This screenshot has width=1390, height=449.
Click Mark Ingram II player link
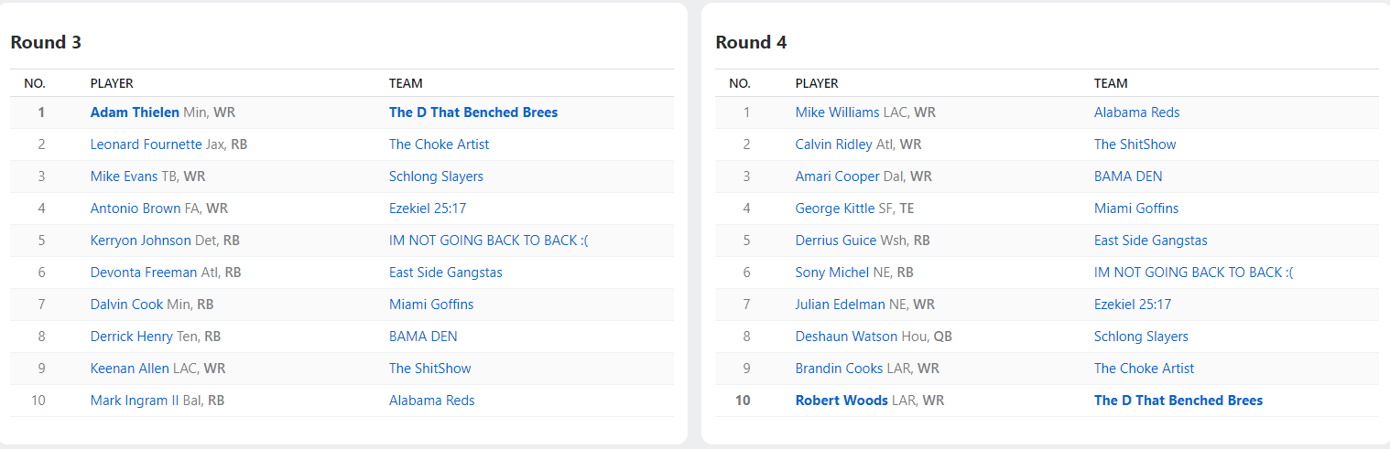pyautogui.click(x=135, y=401)
